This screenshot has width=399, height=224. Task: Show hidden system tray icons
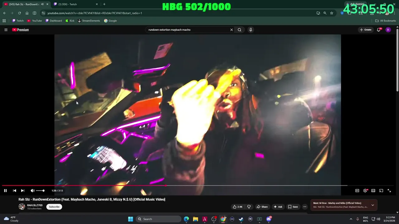pyautogui.click(x=351, y=219)
